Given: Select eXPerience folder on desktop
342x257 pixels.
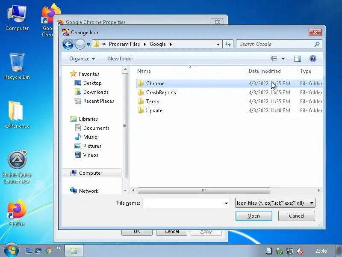Looking at the screenshot, I should (x=17, y=115).
